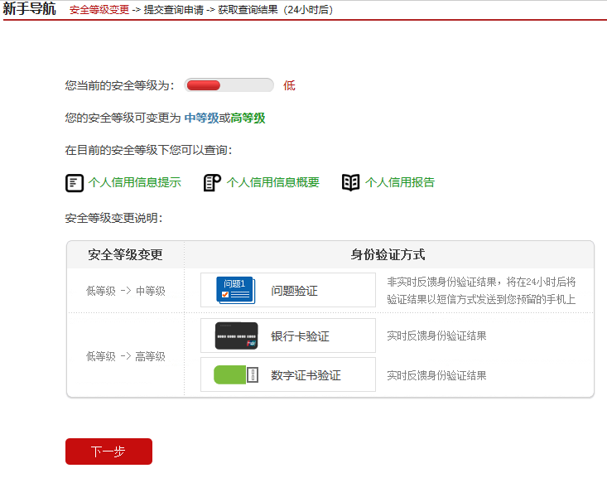Click the 获取查询结果 navigation step
The image size is (607, 478).
click(248, 10)
